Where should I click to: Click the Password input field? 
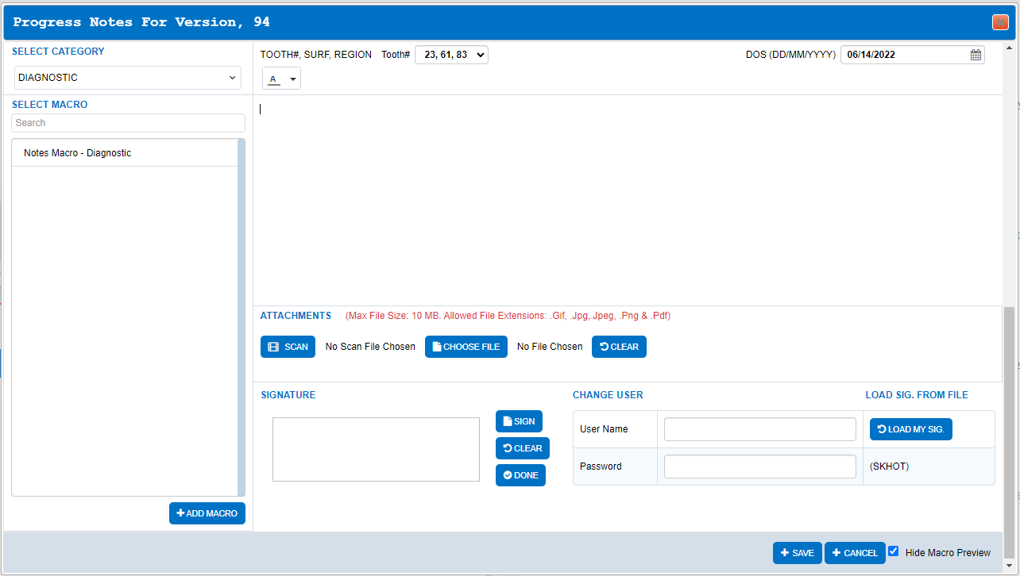(x=760, y=467)
